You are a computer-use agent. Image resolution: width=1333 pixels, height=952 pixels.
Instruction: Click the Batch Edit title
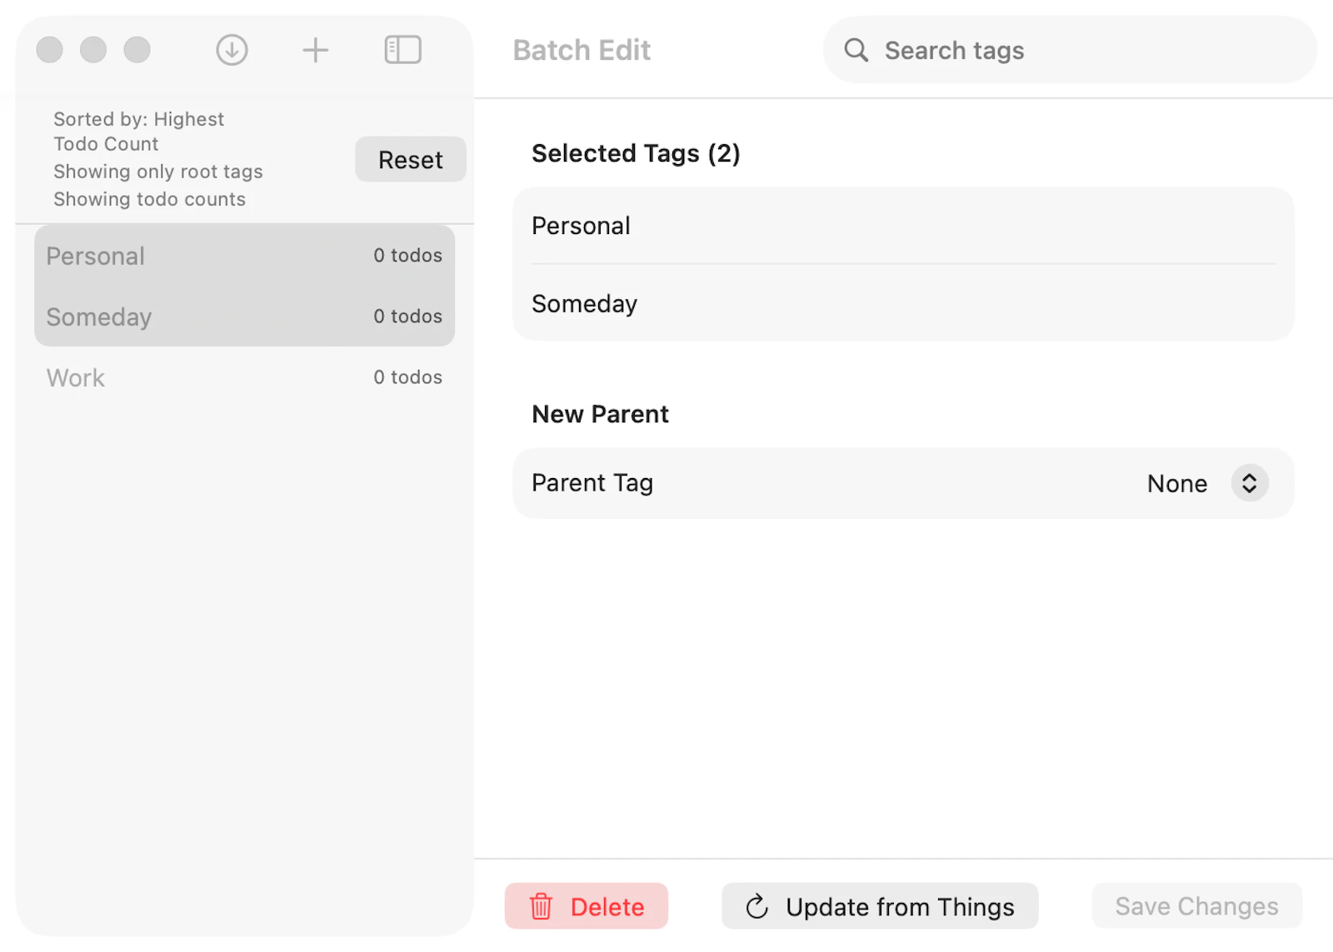pyautogui.click(x=582, y=50)
